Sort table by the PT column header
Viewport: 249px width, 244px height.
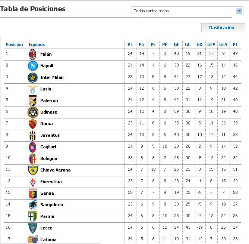[235, 44]
